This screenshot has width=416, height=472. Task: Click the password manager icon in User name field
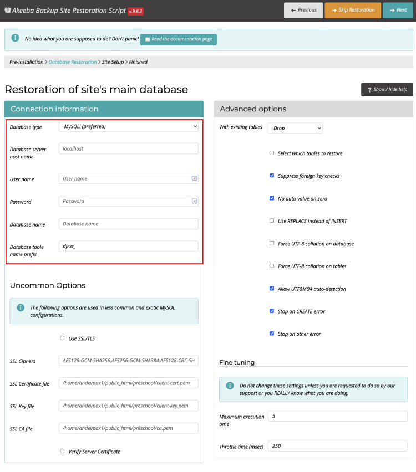[195, 178]
